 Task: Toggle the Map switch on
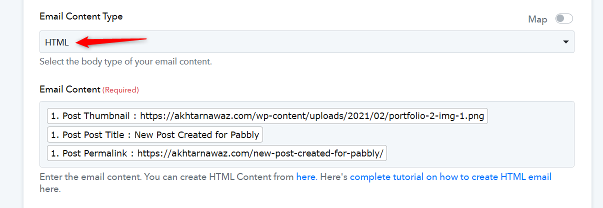point(564,19)
